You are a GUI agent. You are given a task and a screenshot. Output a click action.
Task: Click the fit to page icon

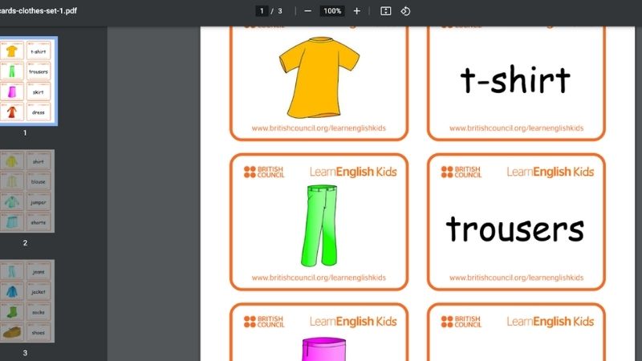point(386,11)
